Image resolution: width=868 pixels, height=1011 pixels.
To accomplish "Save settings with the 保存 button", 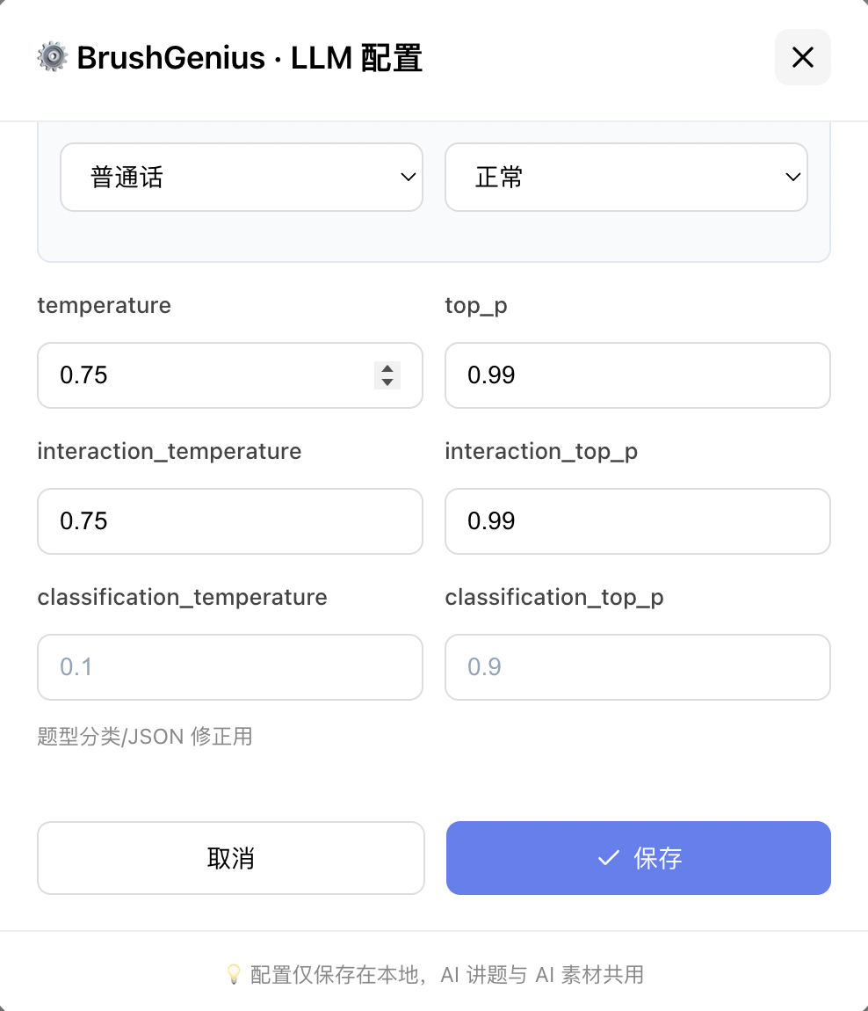I will tap(638, 858).
